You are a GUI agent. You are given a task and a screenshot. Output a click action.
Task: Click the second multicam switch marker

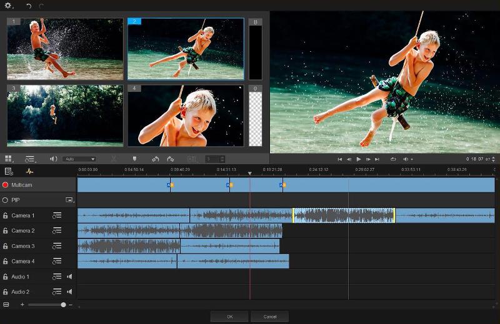[229, 185]
